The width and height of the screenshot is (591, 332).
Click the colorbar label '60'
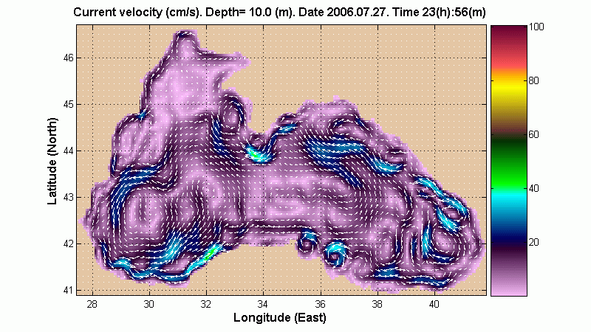tap(533, 134)
